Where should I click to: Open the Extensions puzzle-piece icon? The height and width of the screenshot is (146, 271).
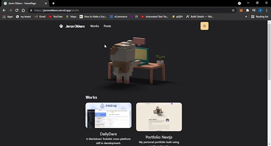tap(247, 10)
